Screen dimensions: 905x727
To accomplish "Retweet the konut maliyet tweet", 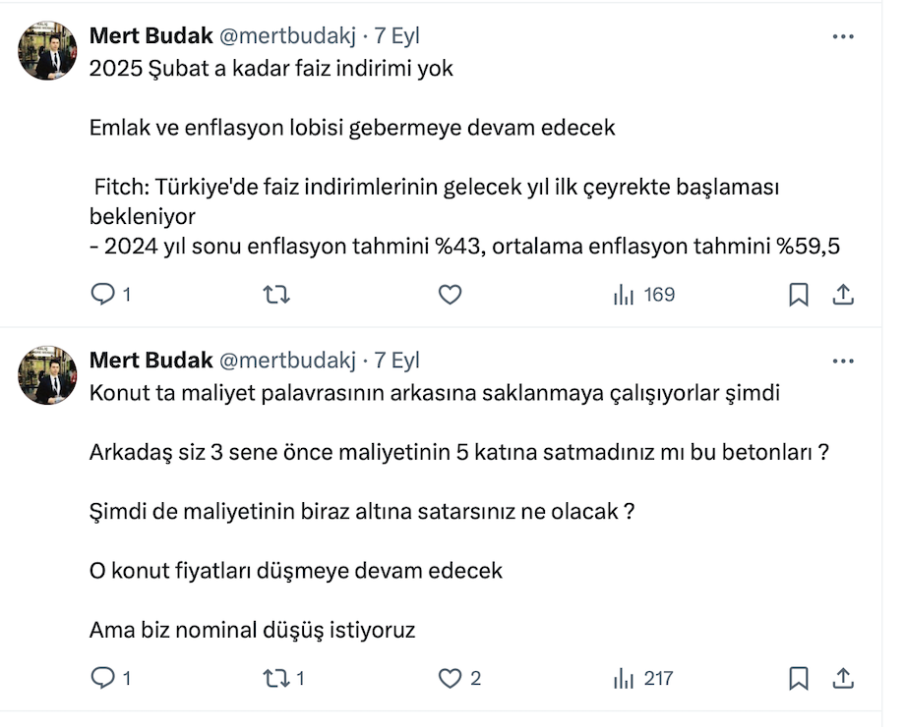I will [277, 678].
